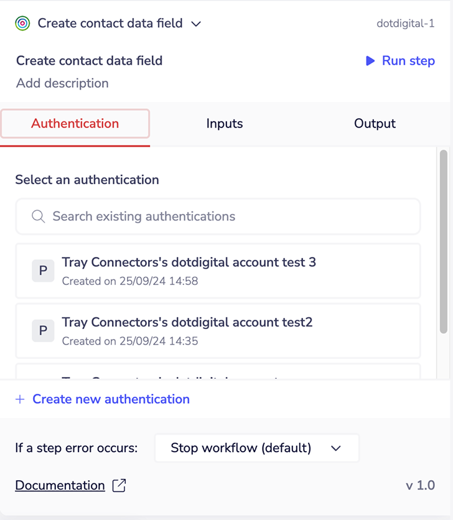Switch to the Inputs tab

(224, 124)
